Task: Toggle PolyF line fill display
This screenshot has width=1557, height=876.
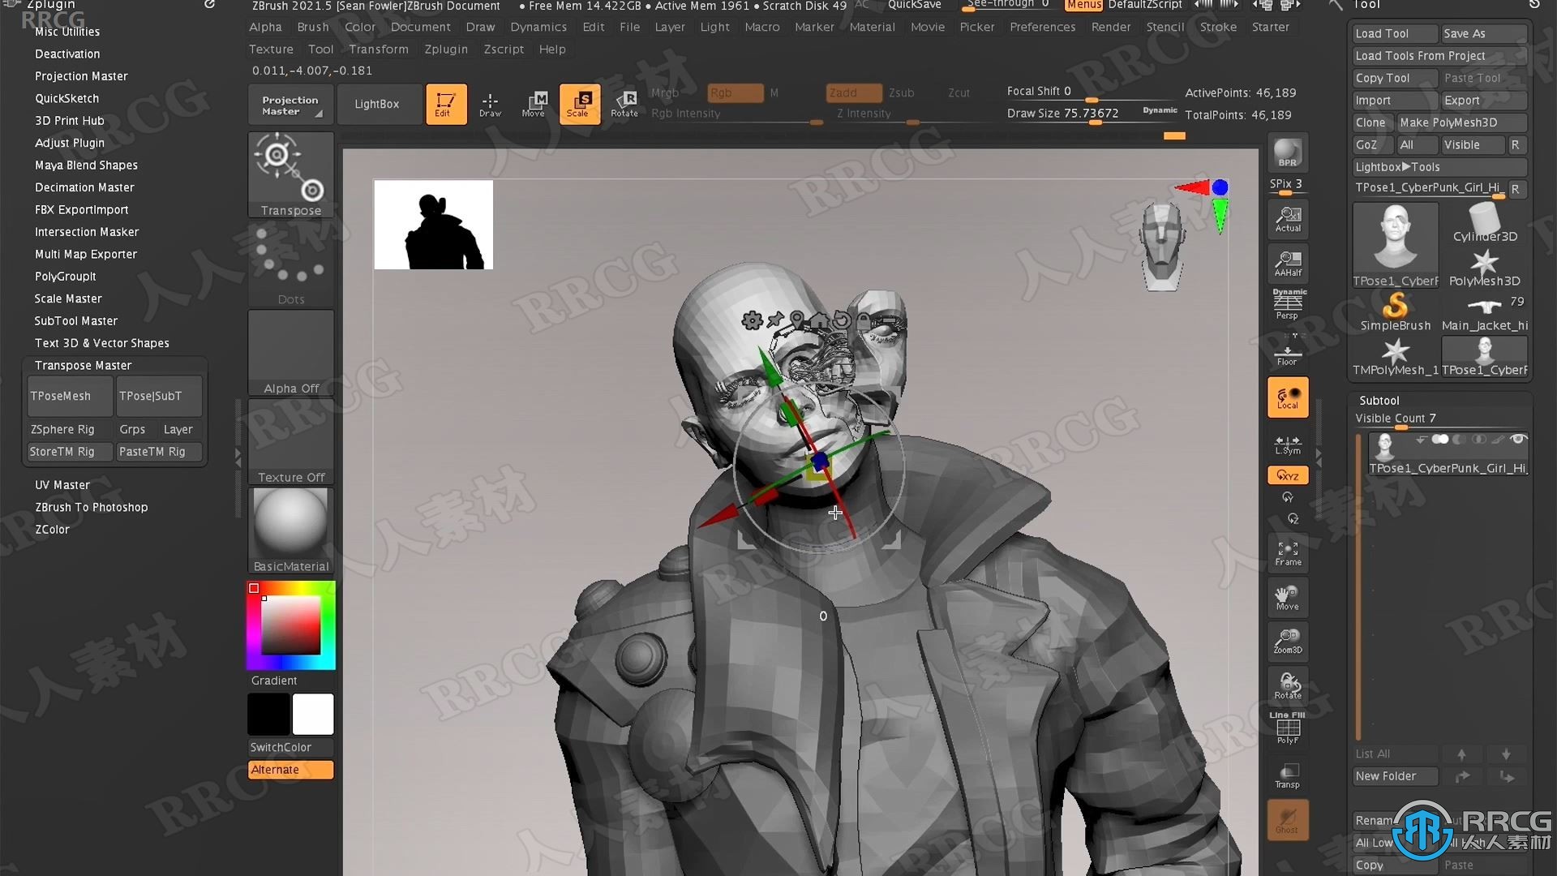Action: pyautogui.click(x=1288, y=728)
